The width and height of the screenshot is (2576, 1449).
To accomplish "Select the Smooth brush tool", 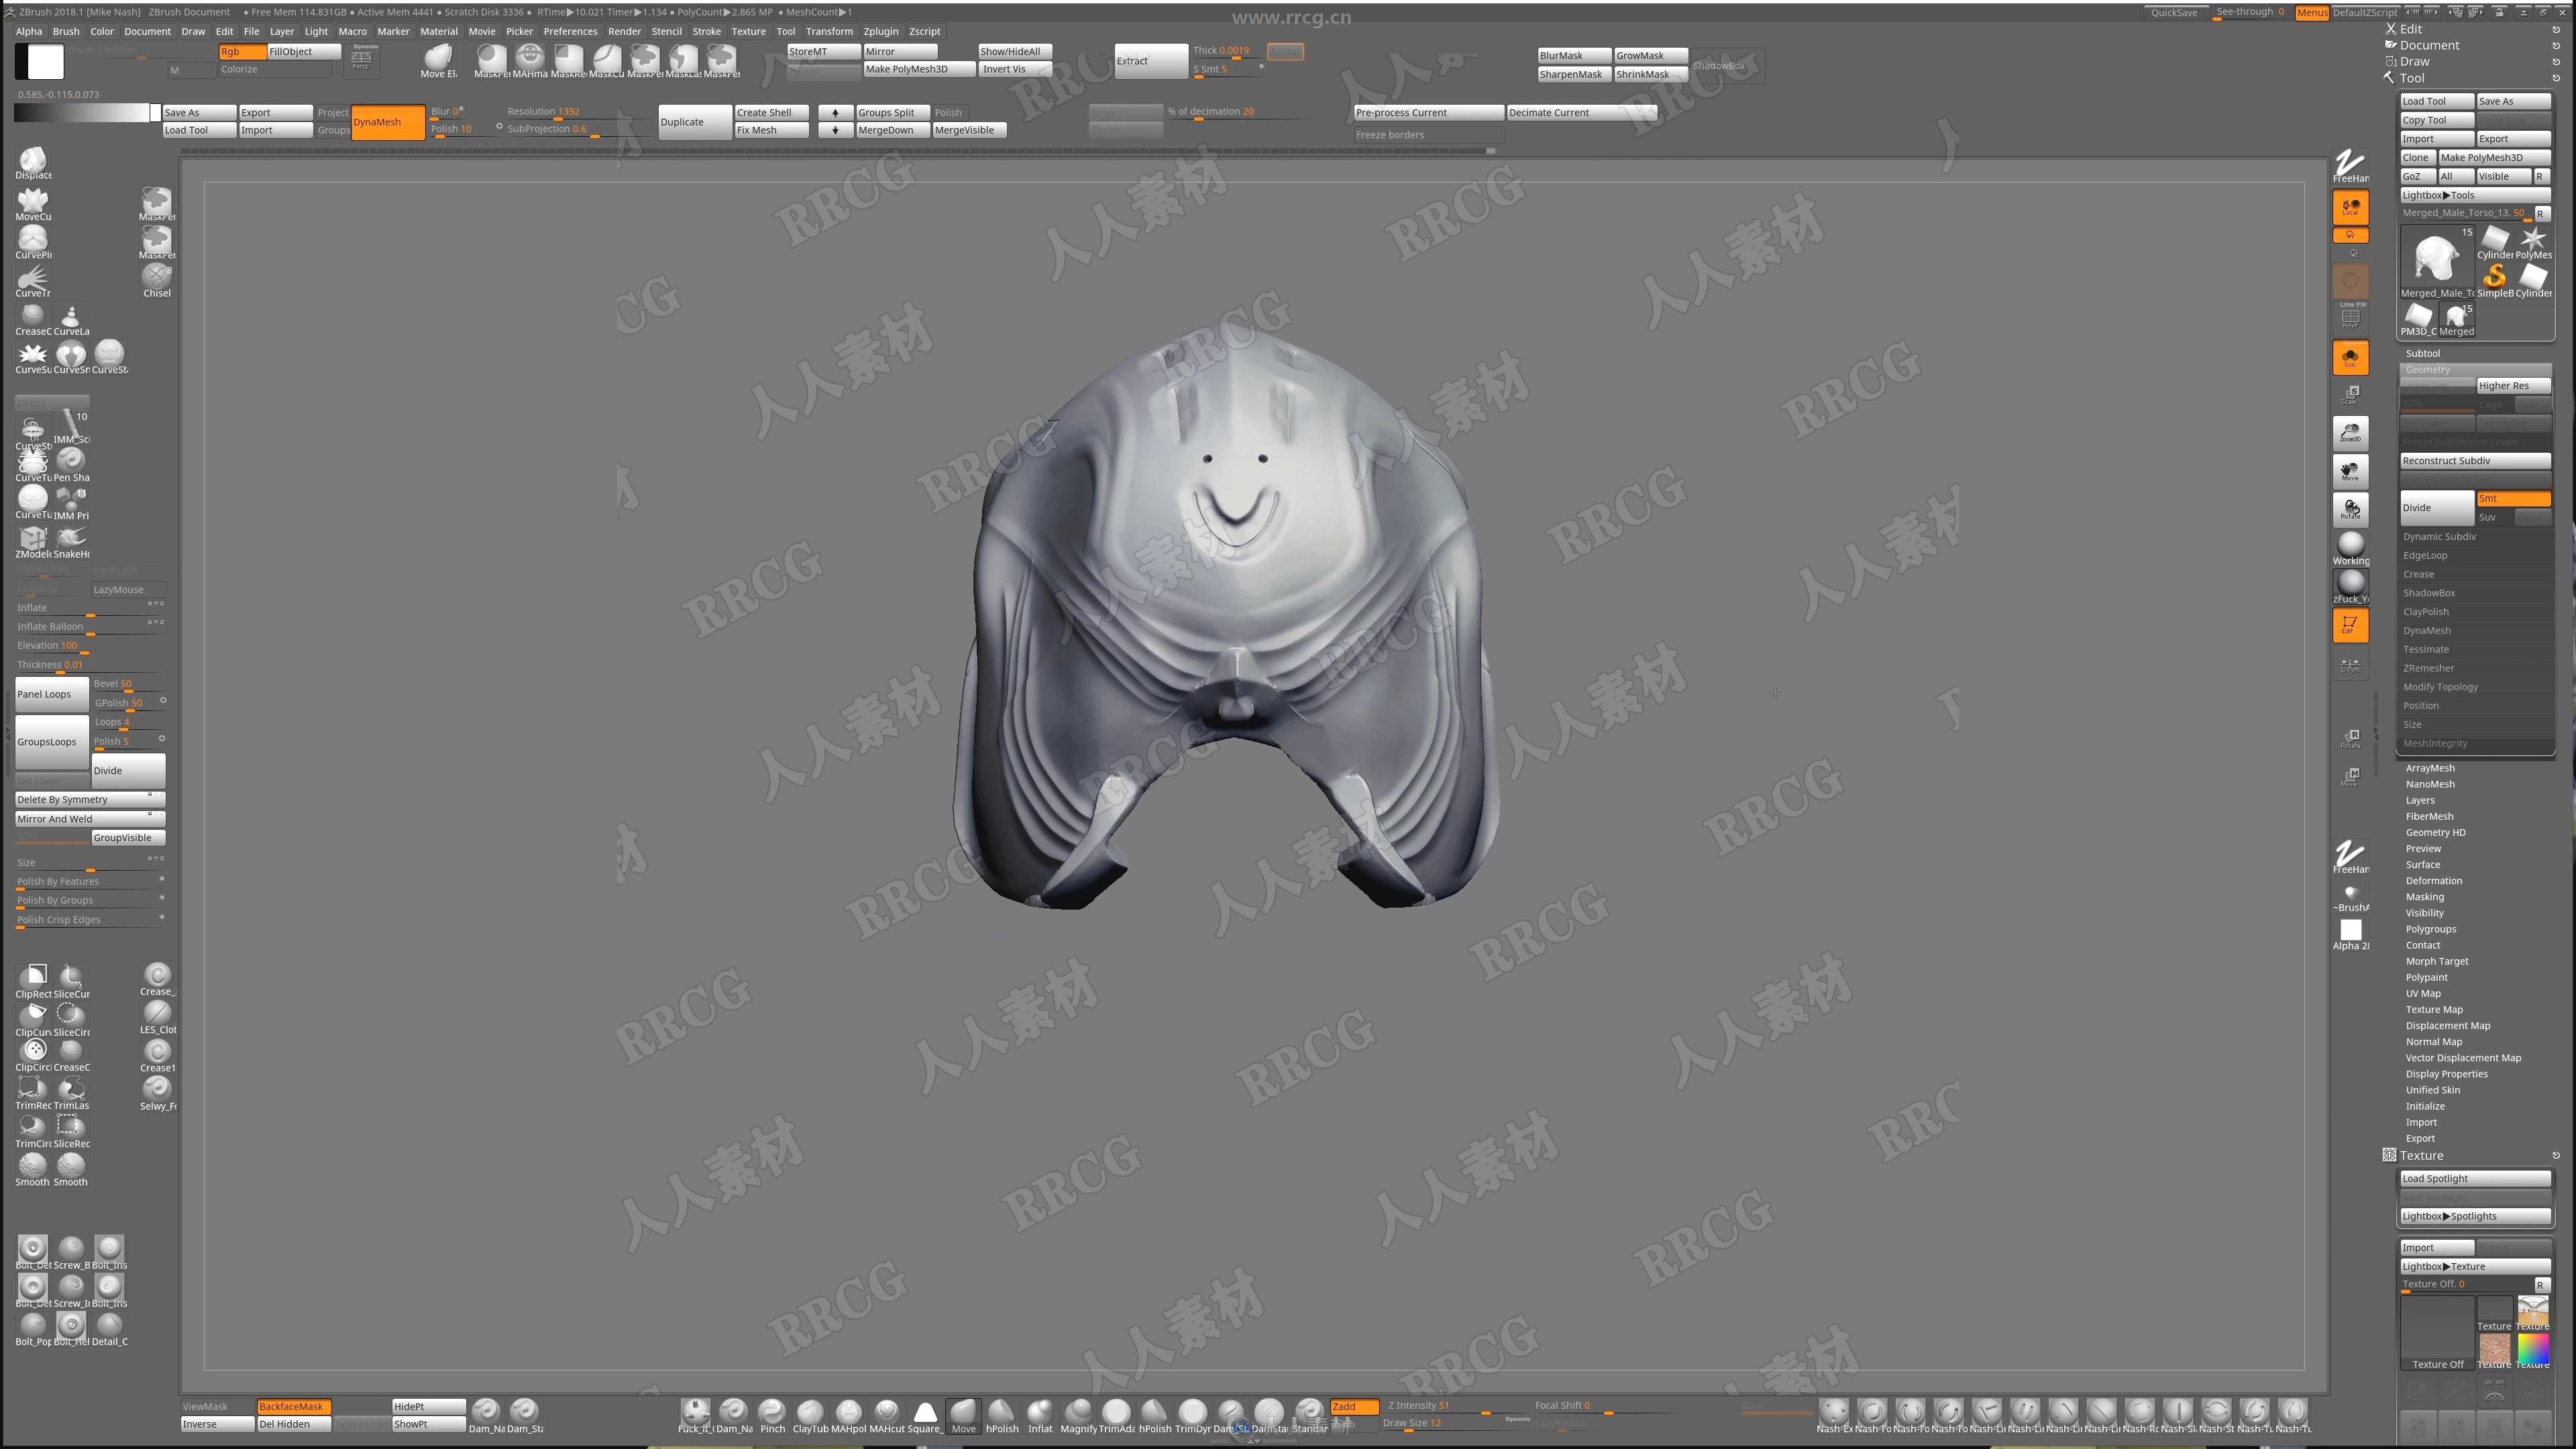I will click(32, 1168).
